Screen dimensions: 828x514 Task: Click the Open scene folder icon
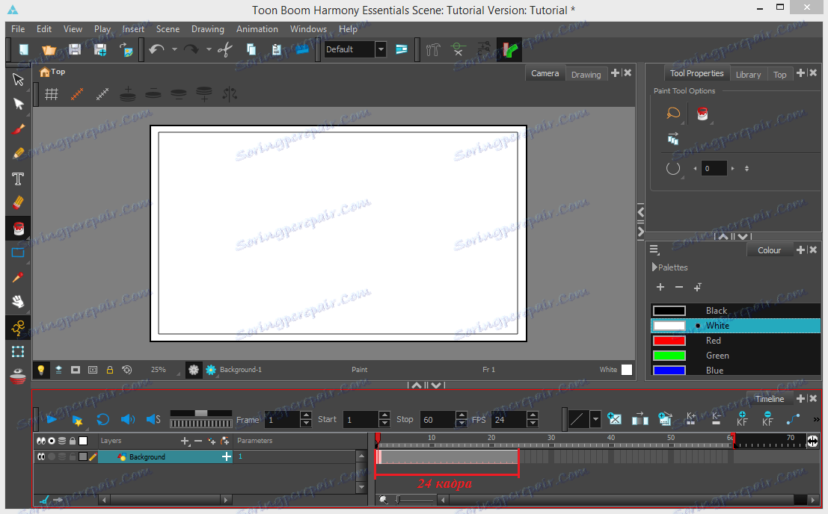click(49, 50)
